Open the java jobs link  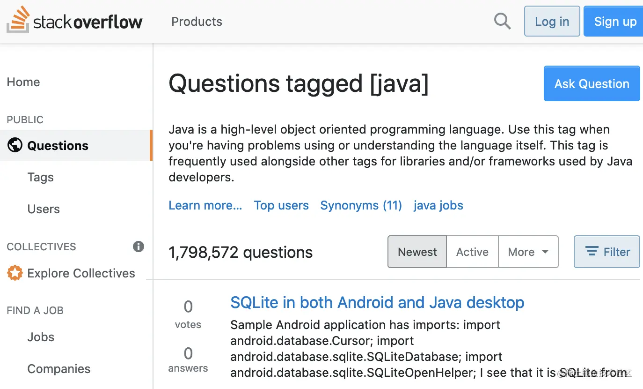click(x=438, y=205)
